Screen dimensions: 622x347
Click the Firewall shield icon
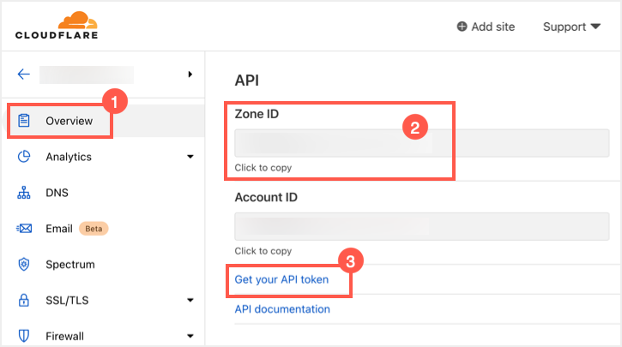click(24, 336)
